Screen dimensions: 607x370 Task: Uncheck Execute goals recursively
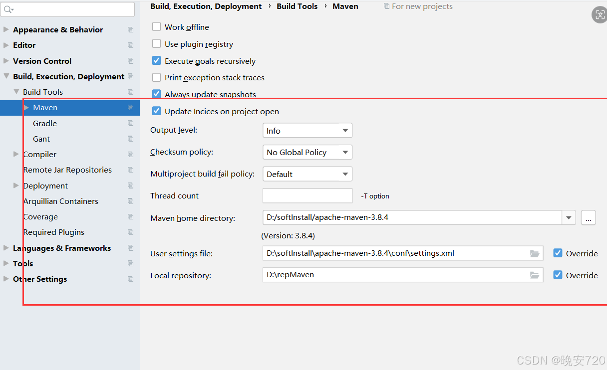[157, 61]
